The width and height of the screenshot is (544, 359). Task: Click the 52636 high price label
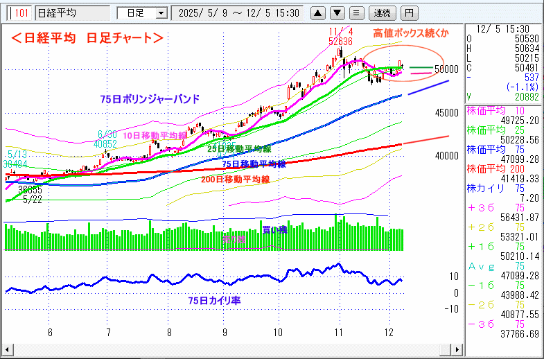(340, 42)
